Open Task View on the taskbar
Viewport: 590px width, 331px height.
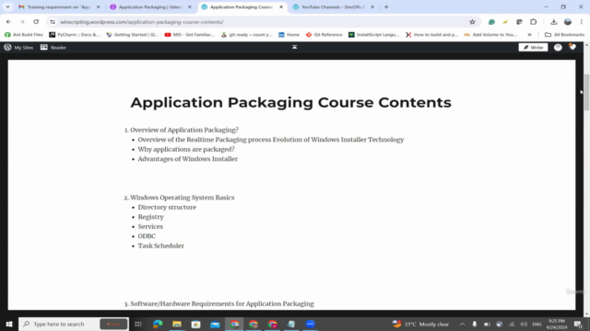(x=138, y=324)
